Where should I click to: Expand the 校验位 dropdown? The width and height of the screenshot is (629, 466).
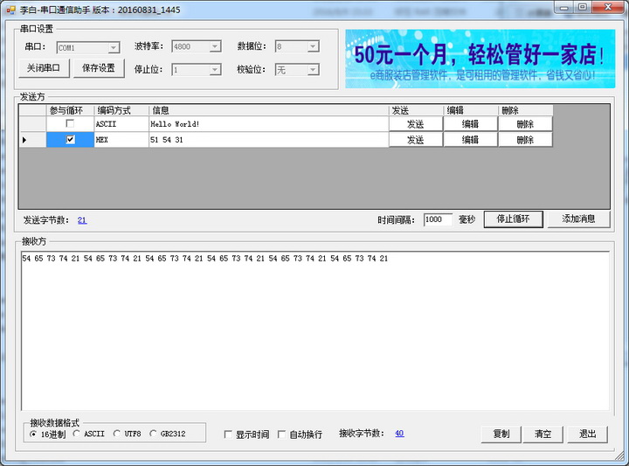pyautogui.click(x=301, y=69)
